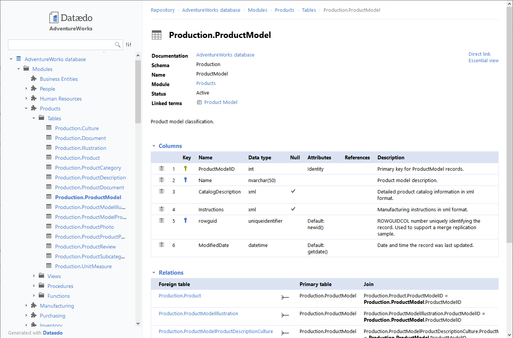513x338 pixels.
Task: Expand the Views folder in the tree
Action: click(x=33, y=276)
